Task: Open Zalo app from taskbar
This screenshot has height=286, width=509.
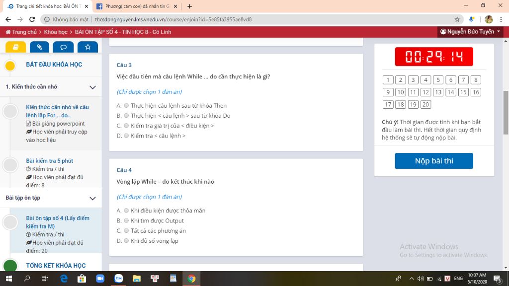Action: pyautogui.click(x=118, y=279)
